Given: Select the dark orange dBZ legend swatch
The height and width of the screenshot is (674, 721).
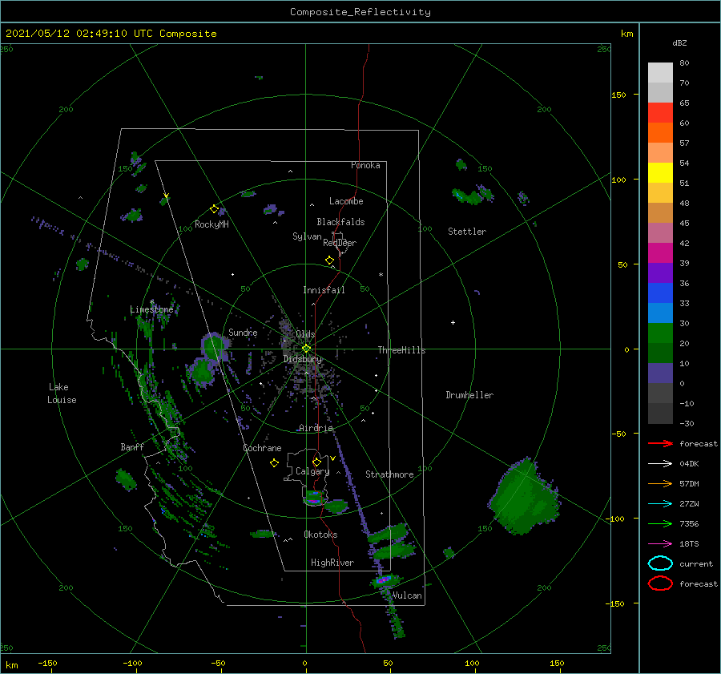Looking at the screenshot, I should point(660,132).
